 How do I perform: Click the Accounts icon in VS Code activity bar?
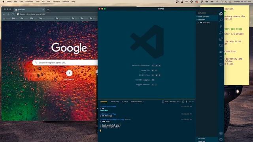tap(221, 133)
